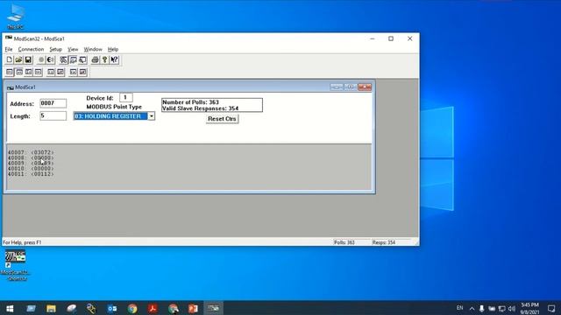Save the current ModScan document
The image size is (561, 315).
(28, 59)
